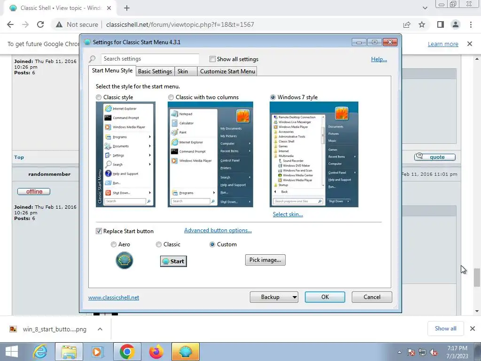
Task: Expand the Backup dropdown arrow
Action: [295, 297]
